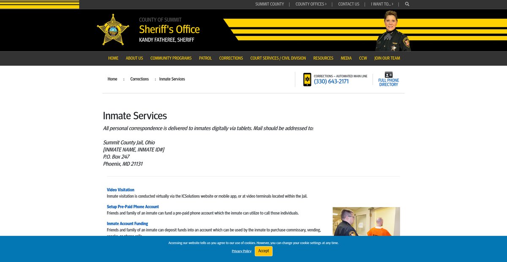This screenshot has height=262, width=507.
Task: Open the Patrol menu
Action: [205, 58]
